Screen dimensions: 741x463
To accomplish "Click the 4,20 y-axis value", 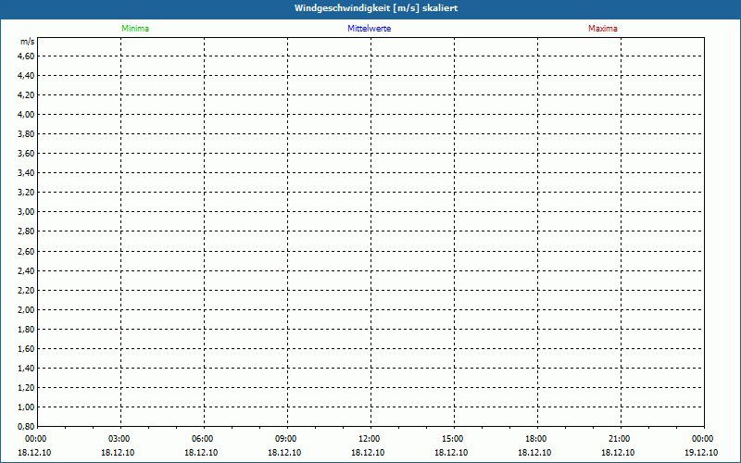I will pos(26,95).
